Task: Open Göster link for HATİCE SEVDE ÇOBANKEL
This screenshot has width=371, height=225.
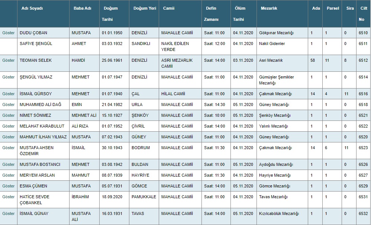Action: click(x=8, y=197)
